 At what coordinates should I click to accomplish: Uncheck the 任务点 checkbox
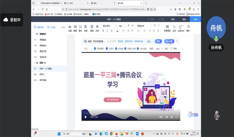(107, 48)
